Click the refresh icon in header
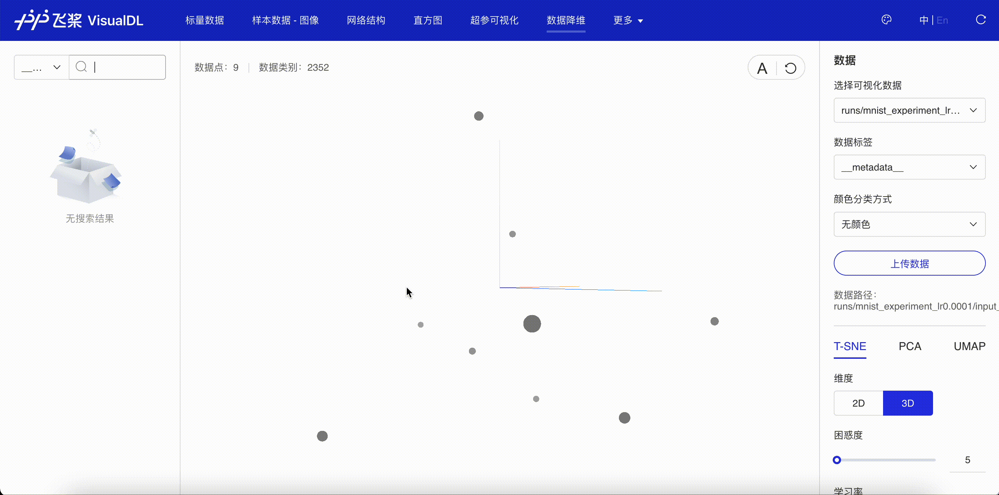Viewport: 999px width, 495px height. tap(981, 20)
